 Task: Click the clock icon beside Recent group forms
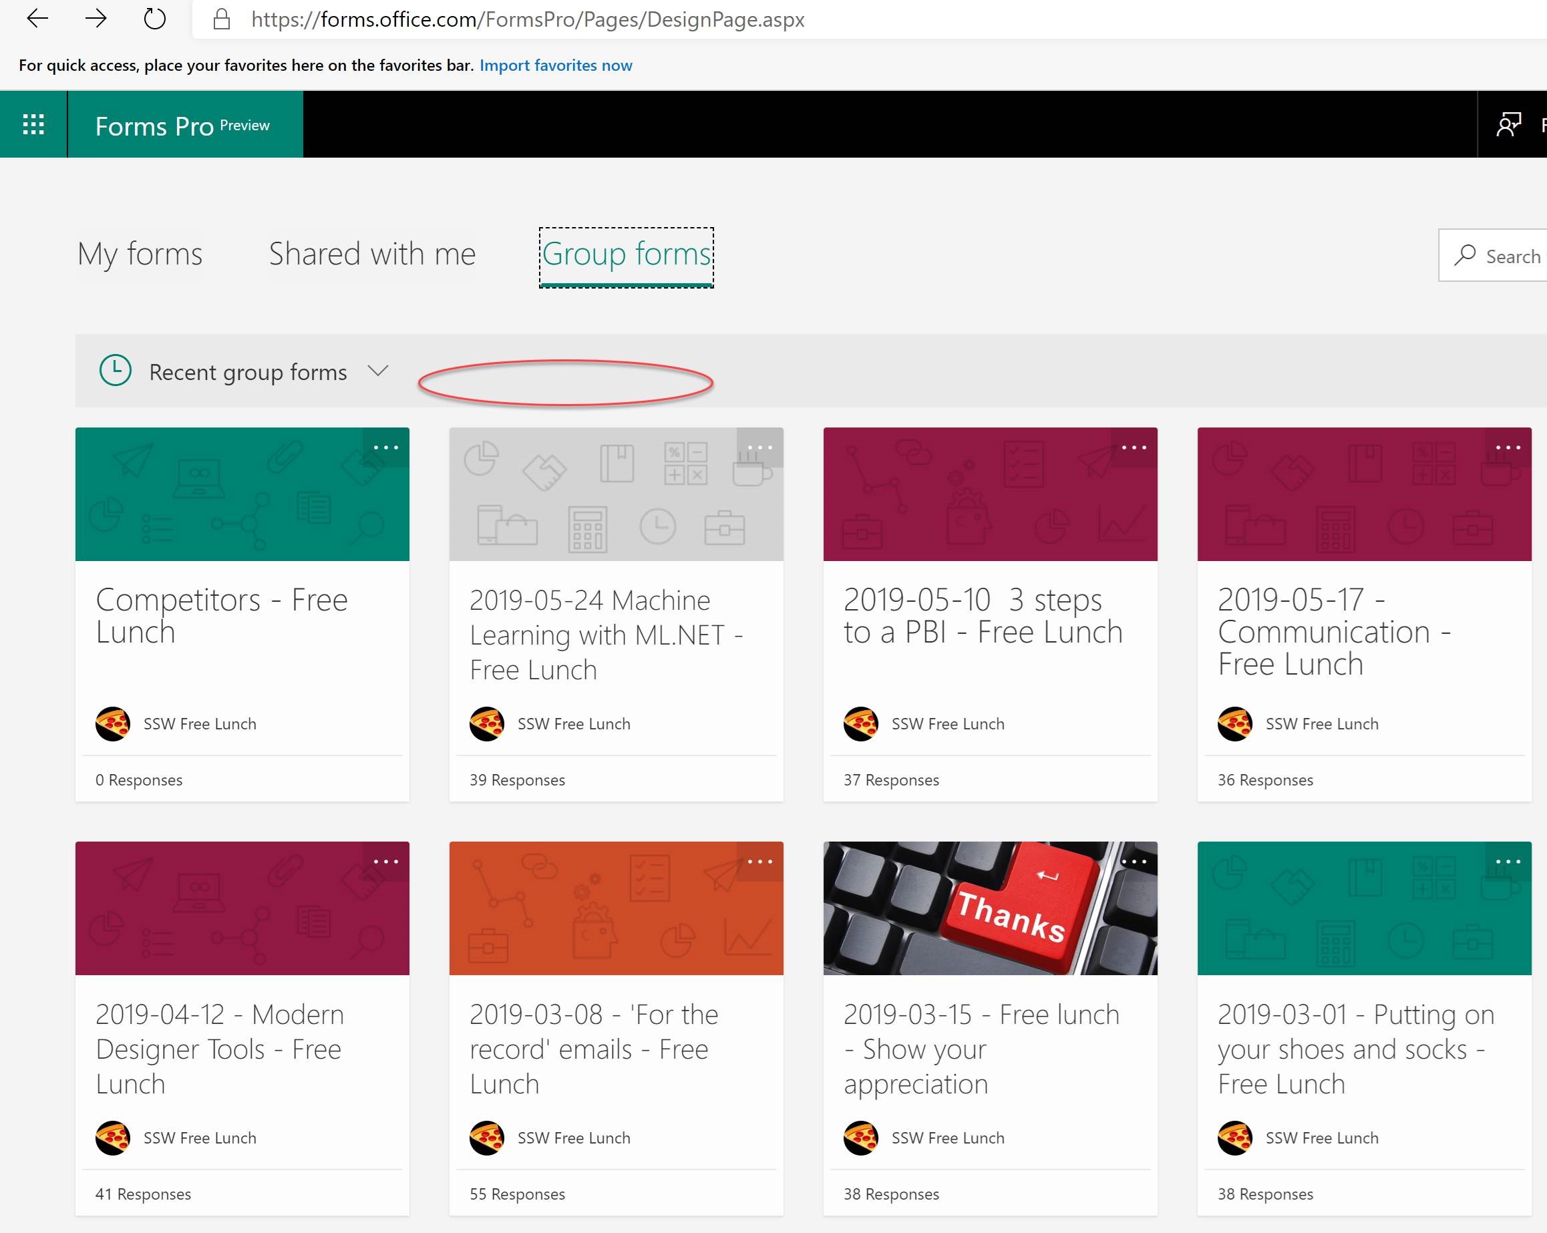click(x=115, y=370)
